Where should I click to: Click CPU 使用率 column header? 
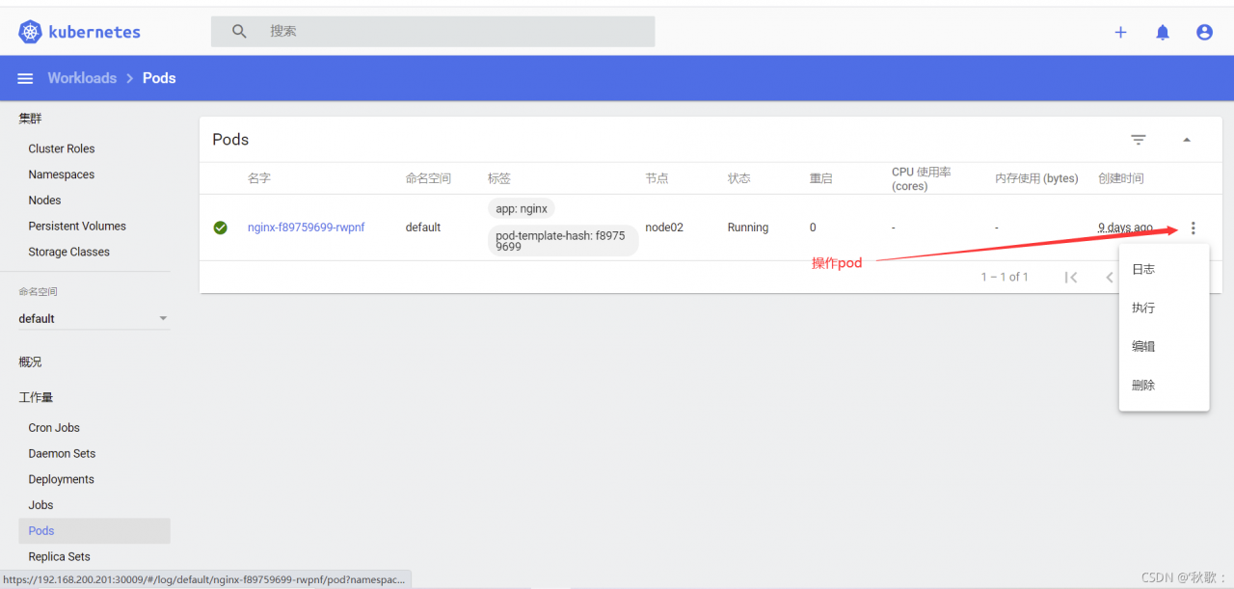(x=922, y=178)
